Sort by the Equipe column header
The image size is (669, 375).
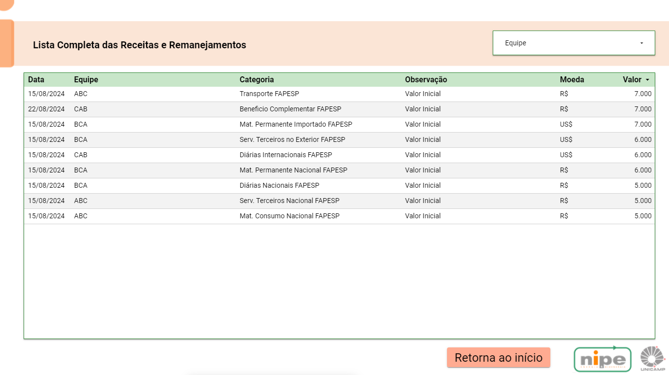(86, 80)
